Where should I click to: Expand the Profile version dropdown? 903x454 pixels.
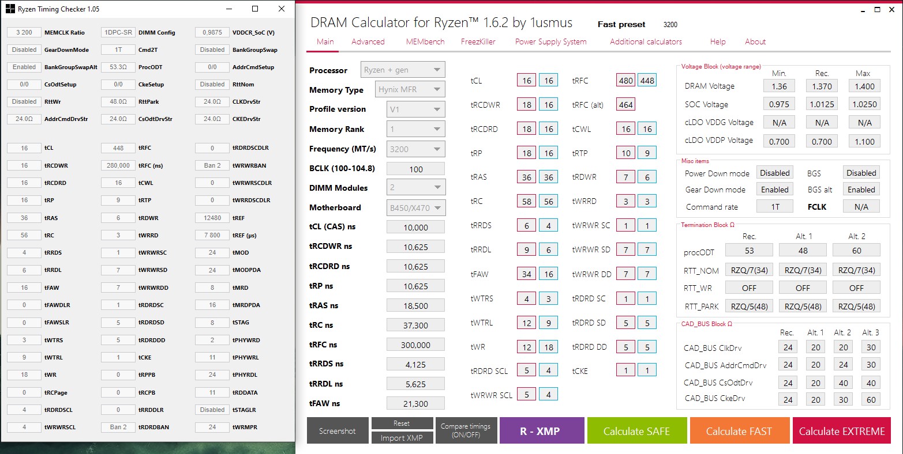tap(415, 109)
